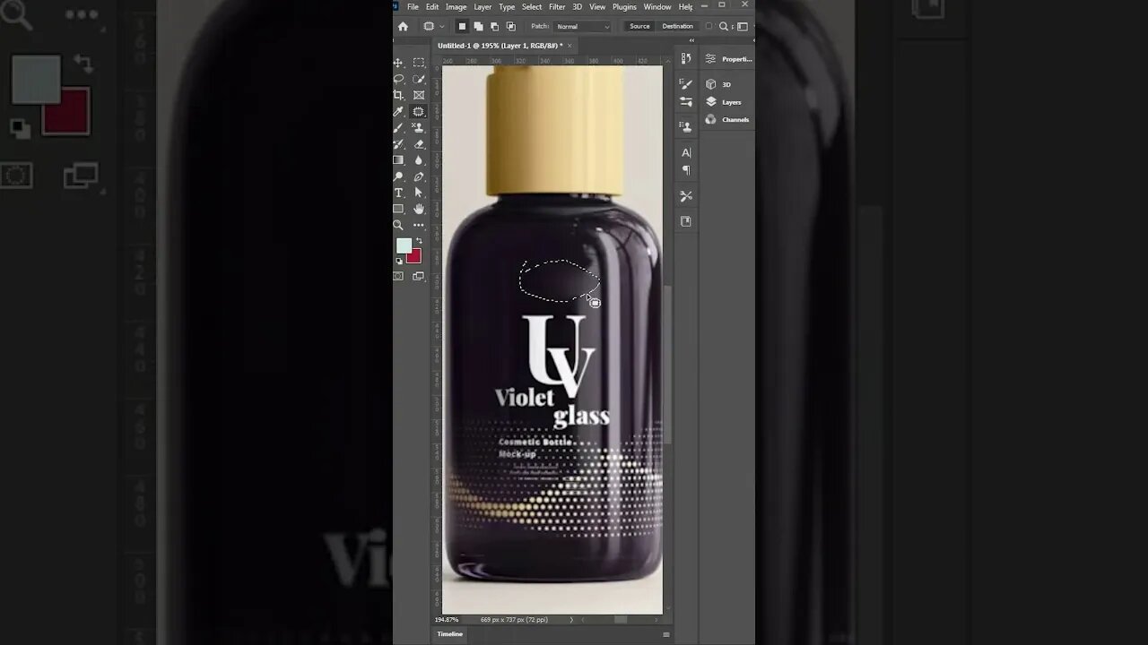Change the screen mode

[419, 277]
